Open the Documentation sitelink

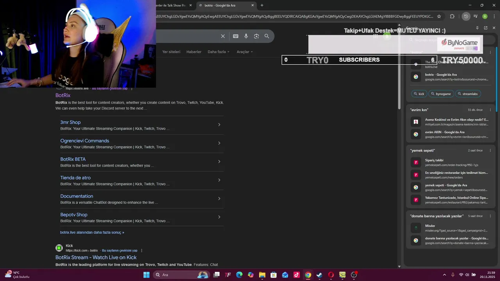point(77,196)
